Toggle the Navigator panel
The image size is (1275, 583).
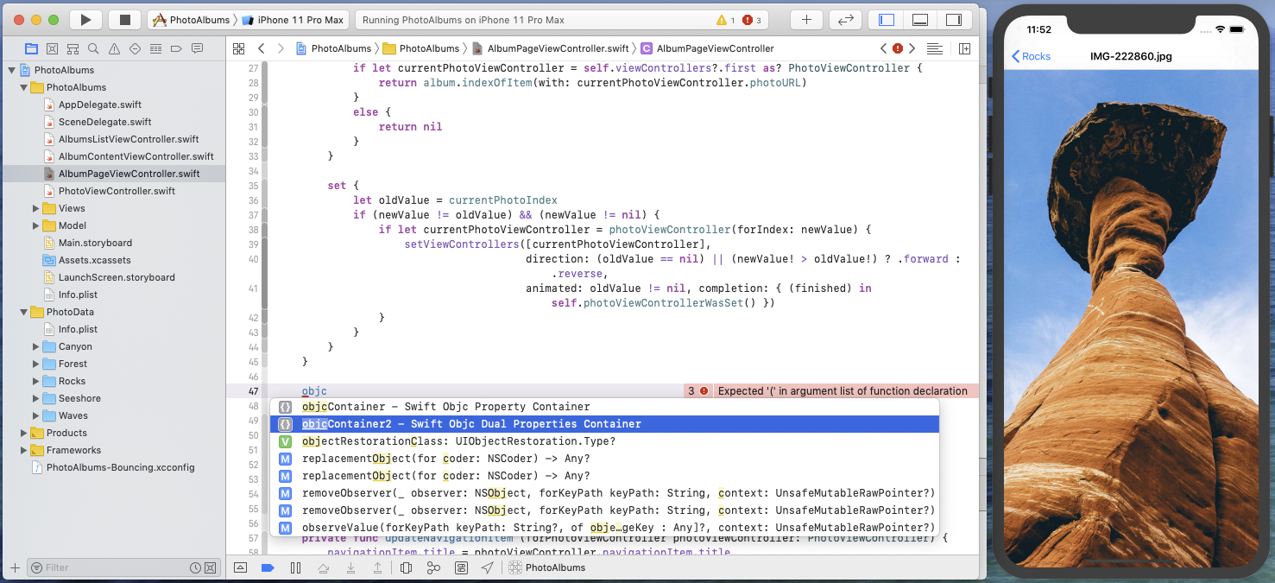tap(887, 19)
